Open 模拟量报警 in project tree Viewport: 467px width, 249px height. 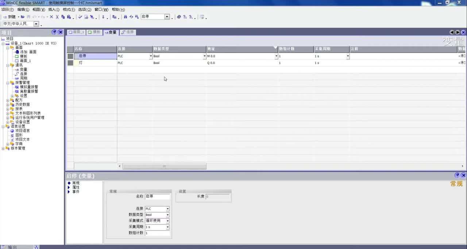(x=29, y=87)
